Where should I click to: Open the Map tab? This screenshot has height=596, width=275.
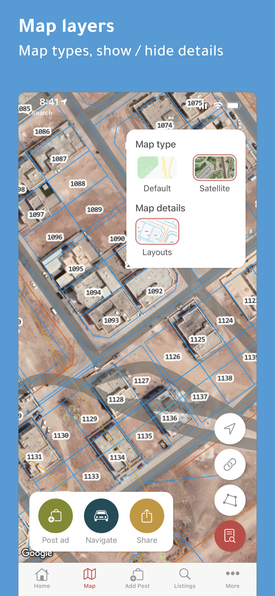point(90,578)
